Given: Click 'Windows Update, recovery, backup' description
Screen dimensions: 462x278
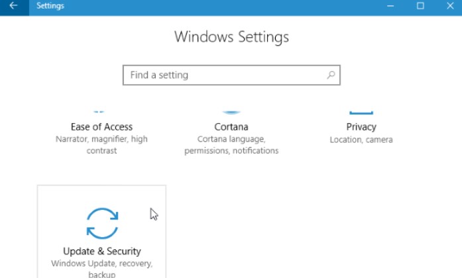Looking at the screenshot, I should pyautogui.click(x=102, y=269).
